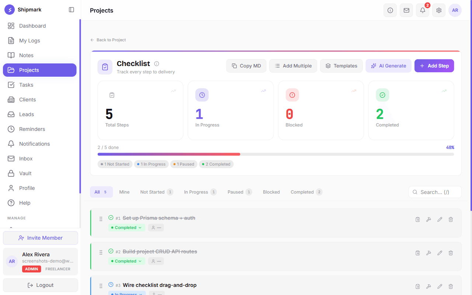This screenshot has height=295, width=472.
Task: Open settings gear in top bar
Action: point(439,10)
